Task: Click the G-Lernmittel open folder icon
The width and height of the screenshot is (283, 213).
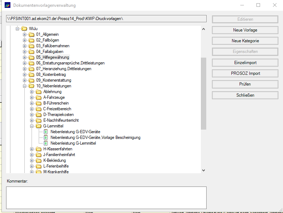Action: click(x=39, y=126)
